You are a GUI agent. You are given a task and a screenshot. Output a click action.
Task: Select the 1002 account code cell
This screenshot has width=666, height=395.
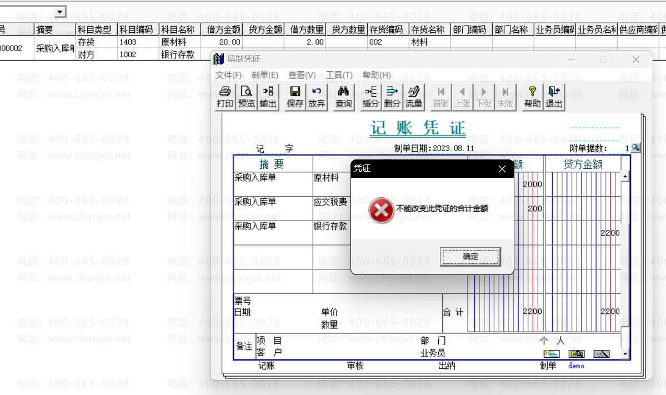138,54
